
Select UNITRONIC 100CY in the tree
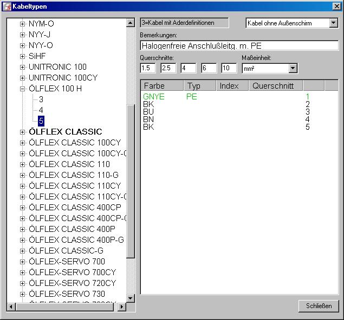[63, 78]
